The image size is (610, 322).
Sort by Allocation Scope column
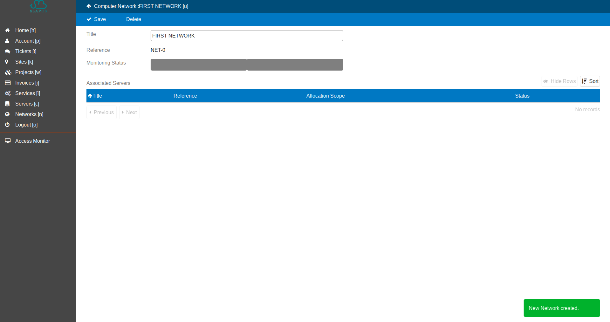(x=326, y=96)
